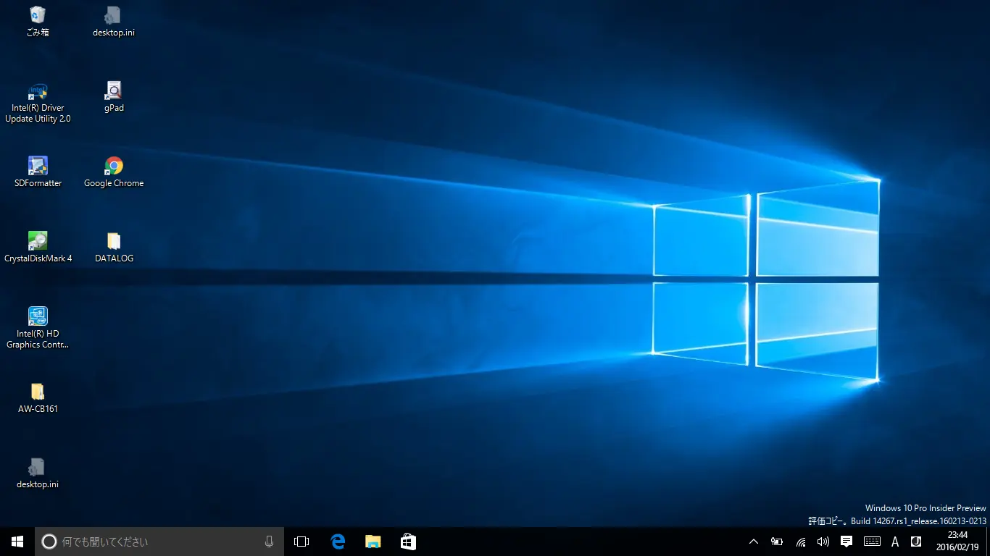The height and width of the screenshot is (556, 990).
Task: Open the DATALOG folder
Action: pos(113,240)
